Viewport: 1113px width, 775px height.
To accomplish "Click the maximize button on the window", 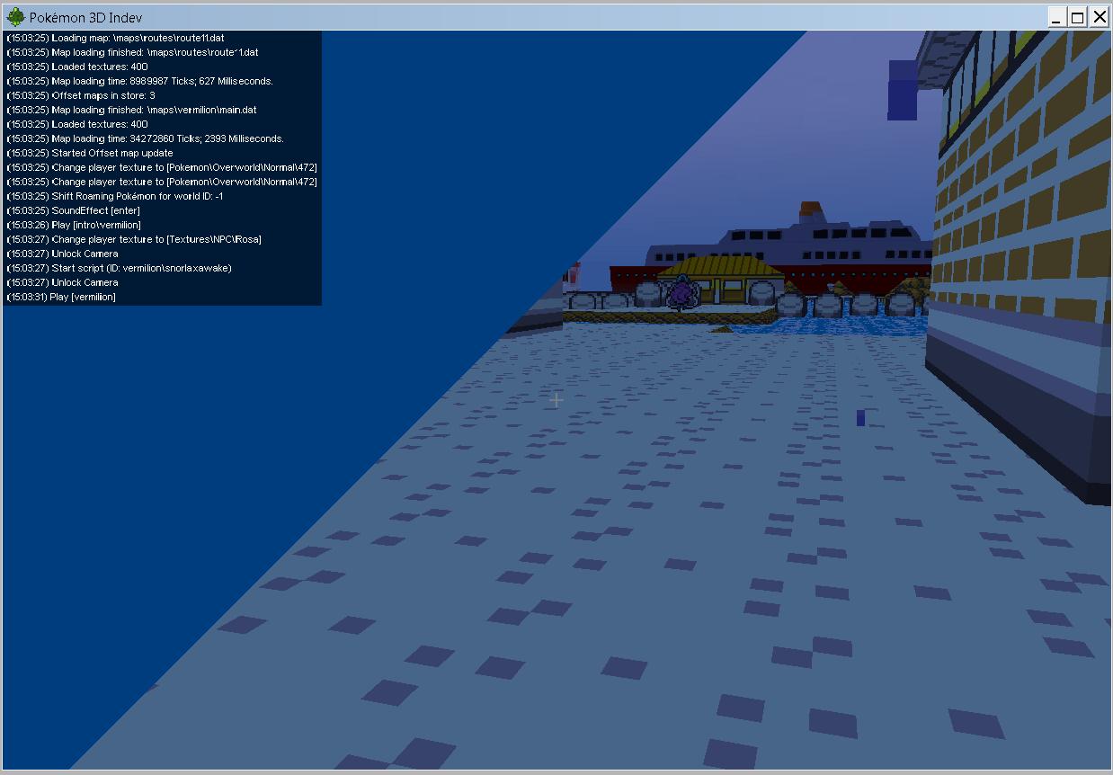I will pyautogui.click(x=1075, y=16).
